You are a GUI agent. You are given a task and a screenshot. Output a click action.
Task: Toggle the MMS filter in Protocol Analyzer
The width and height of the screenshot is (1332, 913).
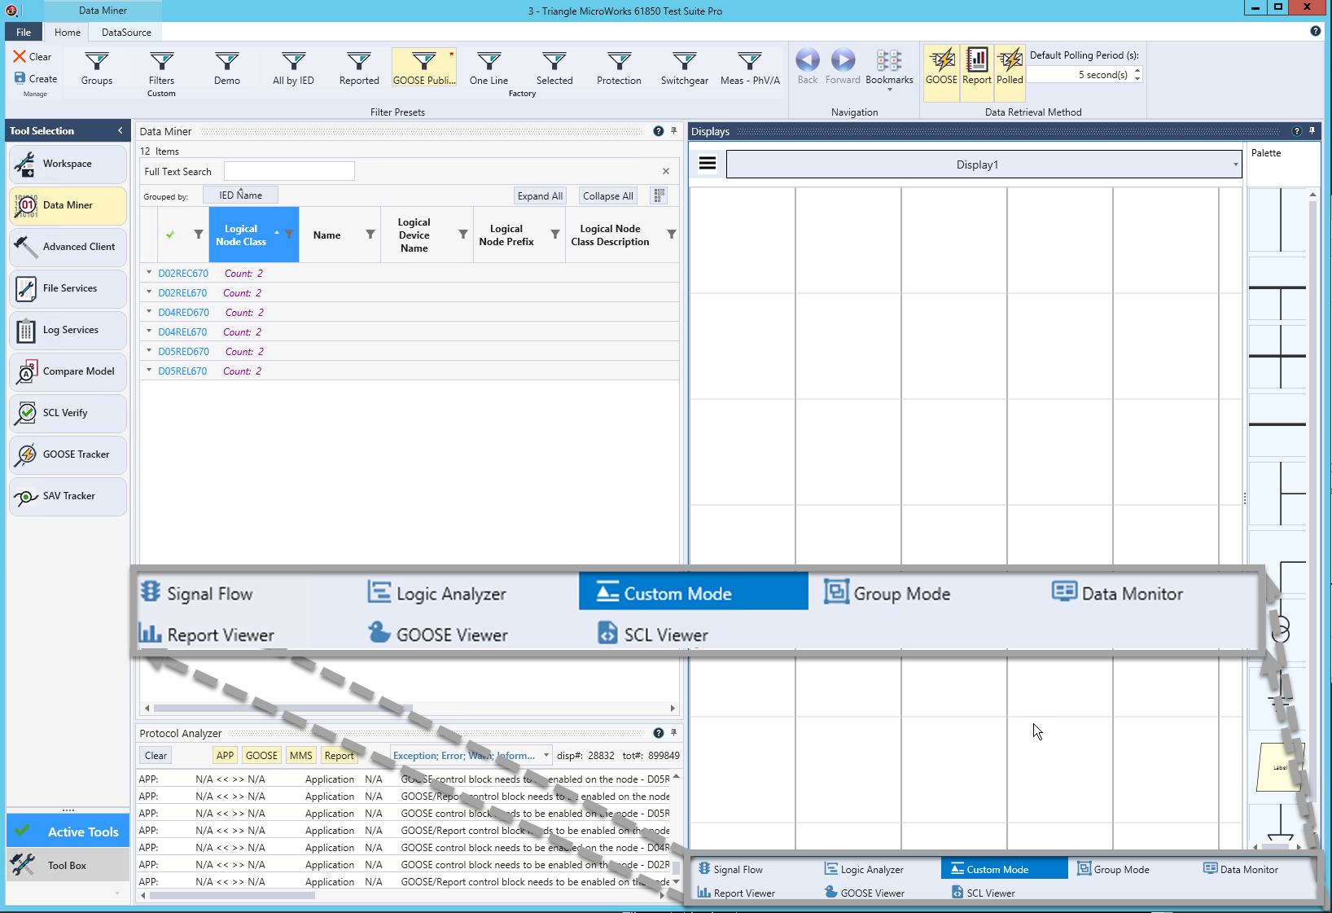click(x=300, y=756)
